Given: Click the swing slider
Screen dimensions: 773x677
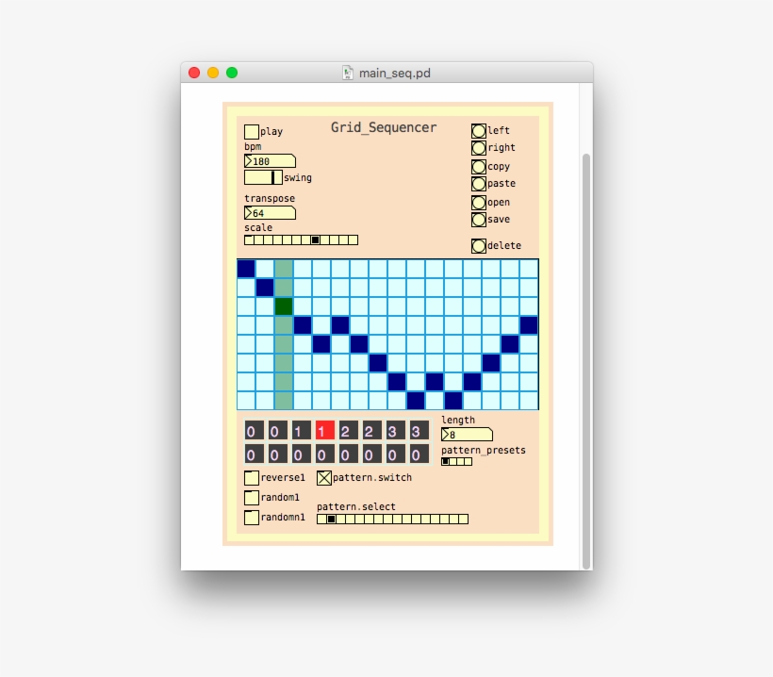Looking at the screenshot, I should [x=263, y=177].
